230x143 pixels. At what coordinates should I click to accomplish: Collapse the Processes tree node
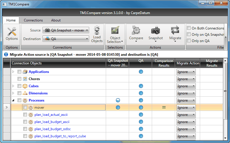[13, 100]
